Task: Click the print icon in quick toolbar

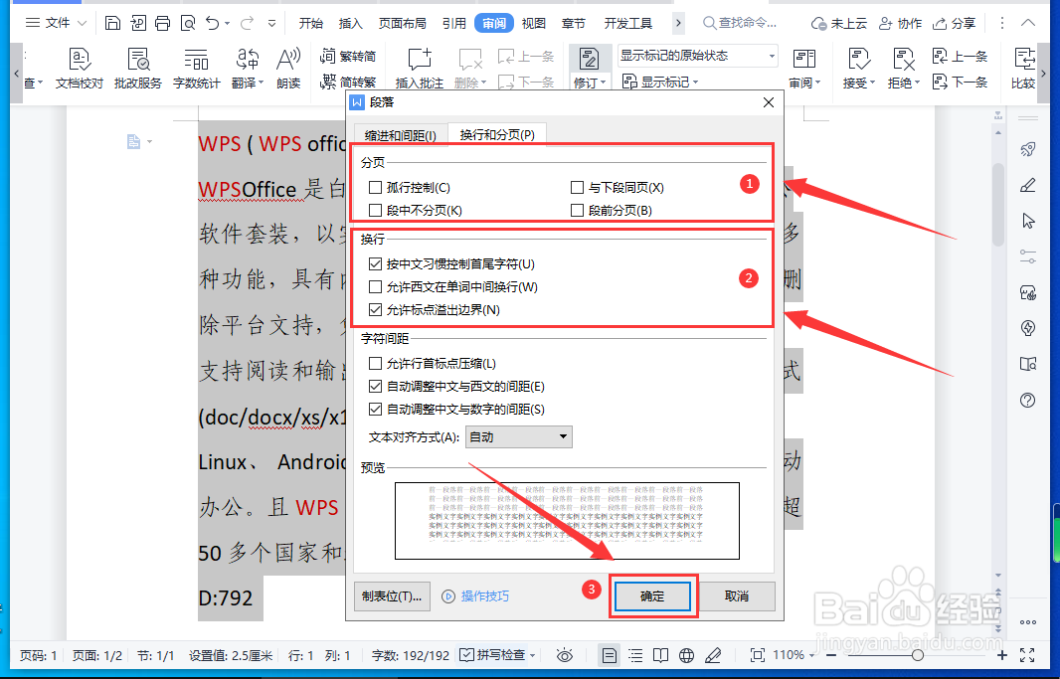Action: (163, 24)
